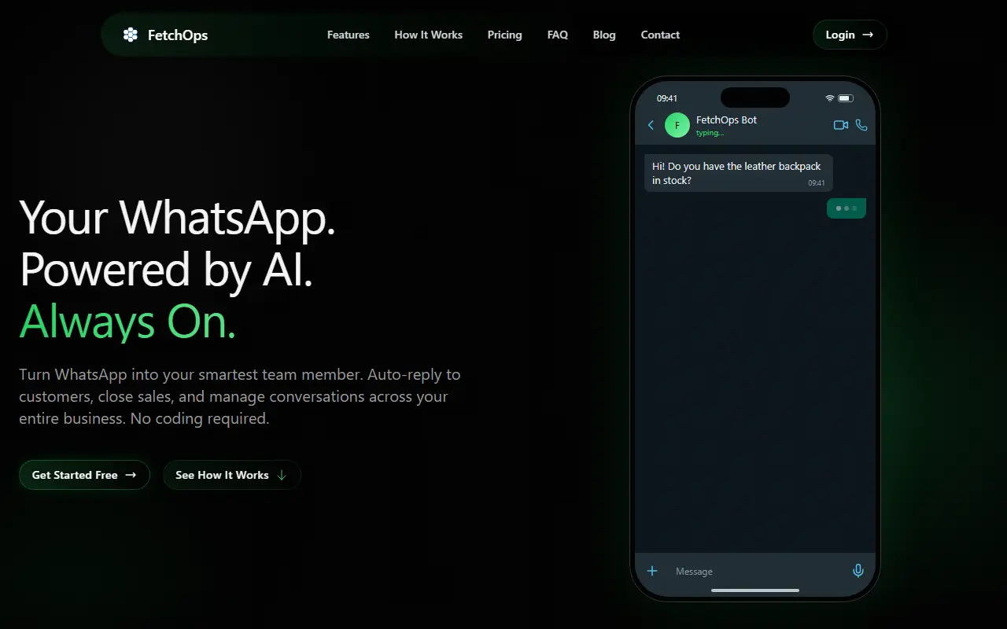This screenshot has width=1007, height=629.
Task: Click the 'Powered by AI.' headline line
Action: click(166, 270)
